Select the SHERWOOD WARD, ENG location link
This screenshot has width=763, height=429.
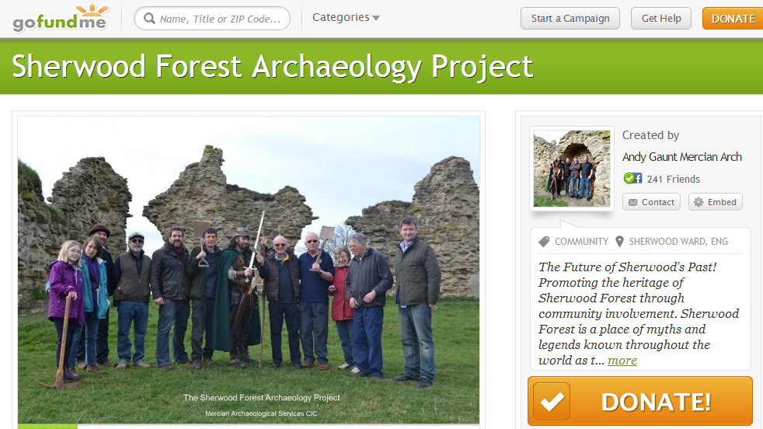tap(678, 242)
